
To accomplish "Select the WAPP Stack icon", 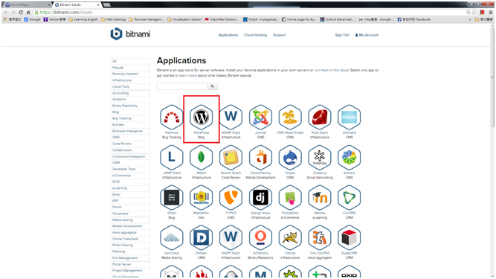I will [231, 238].
